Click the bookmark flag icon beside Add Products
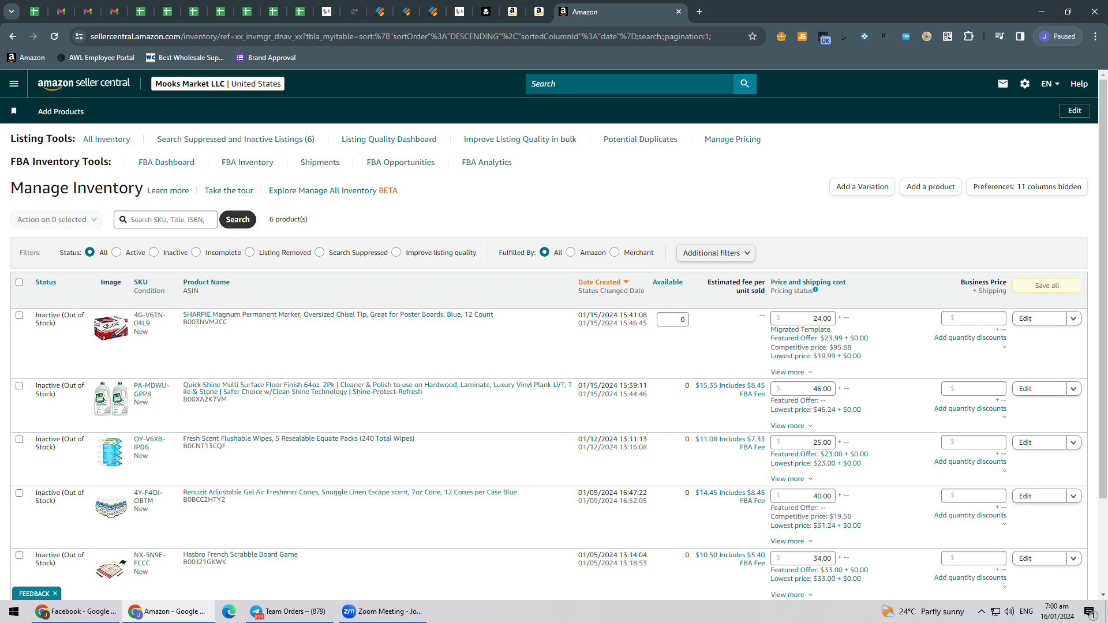The image size is (1108, 623). click(14, 111)
